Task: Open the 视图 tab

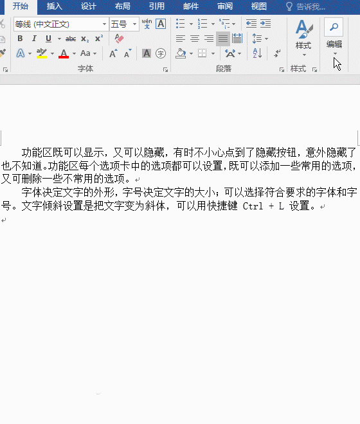Action: [x=259, y=6]
